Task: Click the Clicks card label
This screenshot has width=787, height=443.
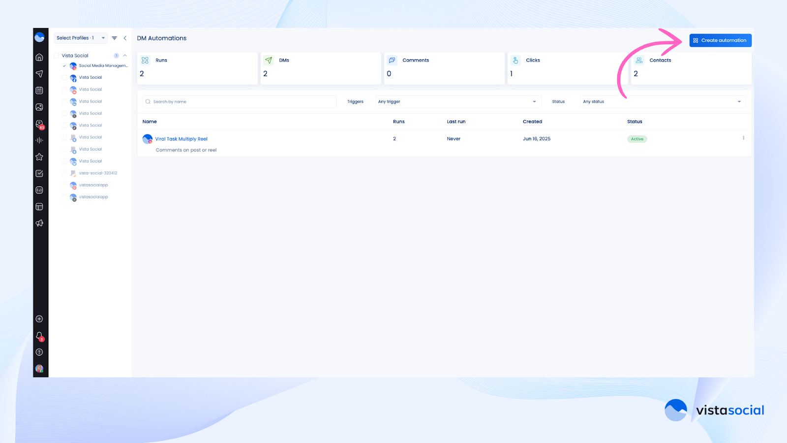Action: (x=533, y=60)
